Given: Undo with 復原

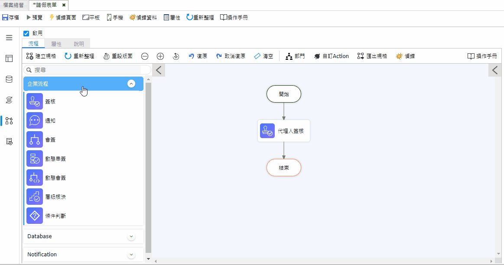Looking at the screenshot, I should (198, 56).
